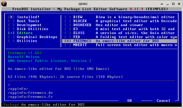Select the Disk Utilities group
The image size is (183, 108).
33,29
